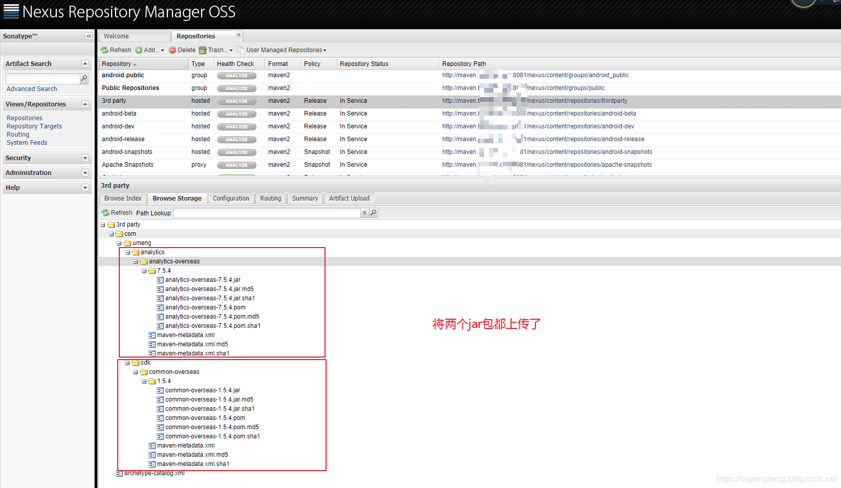The height and width of the screenshot is (488, 841).
Task: Open User Managed Repositories dropdown
Action: coord(282,50)
